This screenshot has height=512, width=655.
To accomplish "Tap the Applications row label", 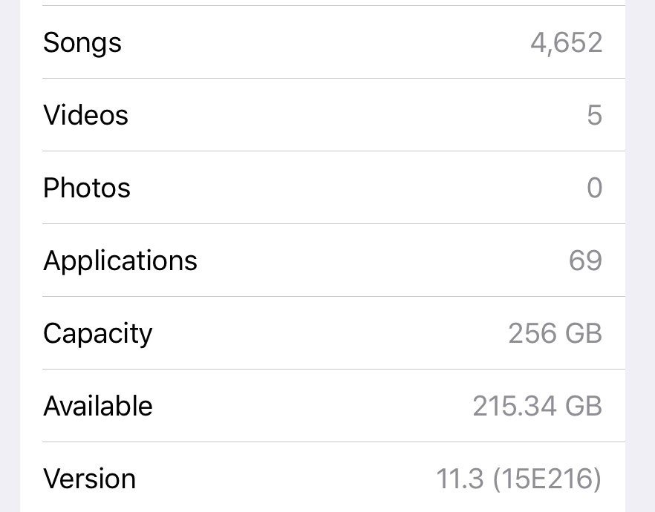I will coord(120,260).
